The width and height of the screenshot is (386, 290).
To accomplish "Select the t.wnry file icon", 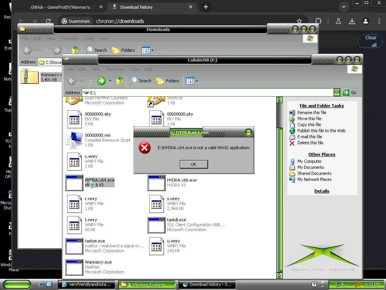I will tap(74, 225).
